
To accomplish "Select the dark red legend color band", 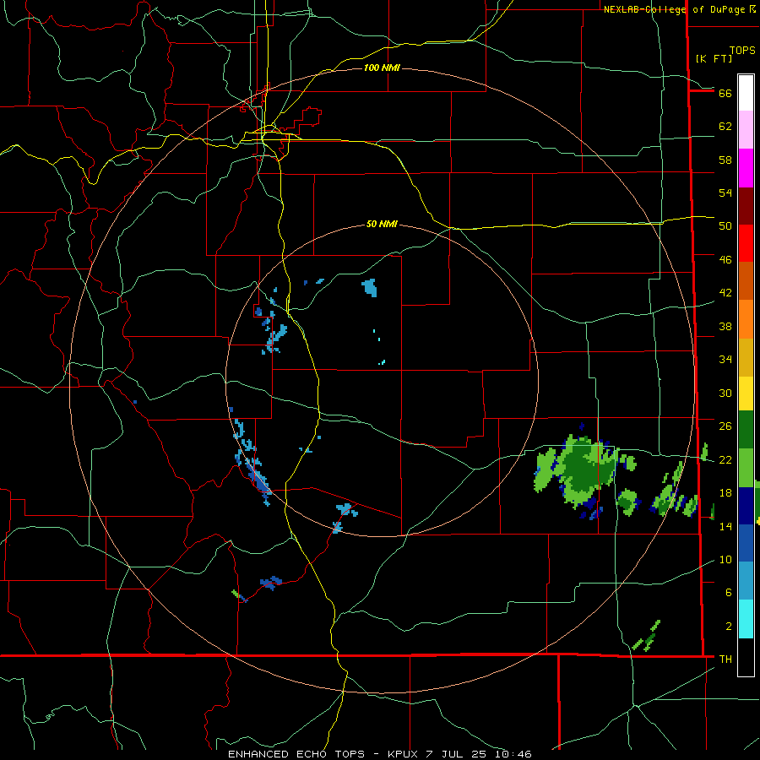I will tap(746, 206).
